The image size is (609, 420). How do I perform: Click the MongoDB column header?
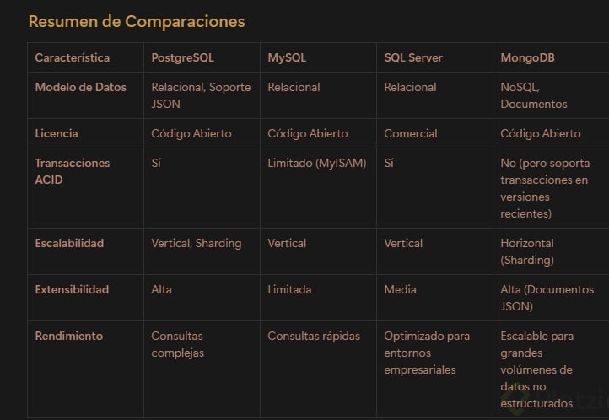(x=527, y=57)
